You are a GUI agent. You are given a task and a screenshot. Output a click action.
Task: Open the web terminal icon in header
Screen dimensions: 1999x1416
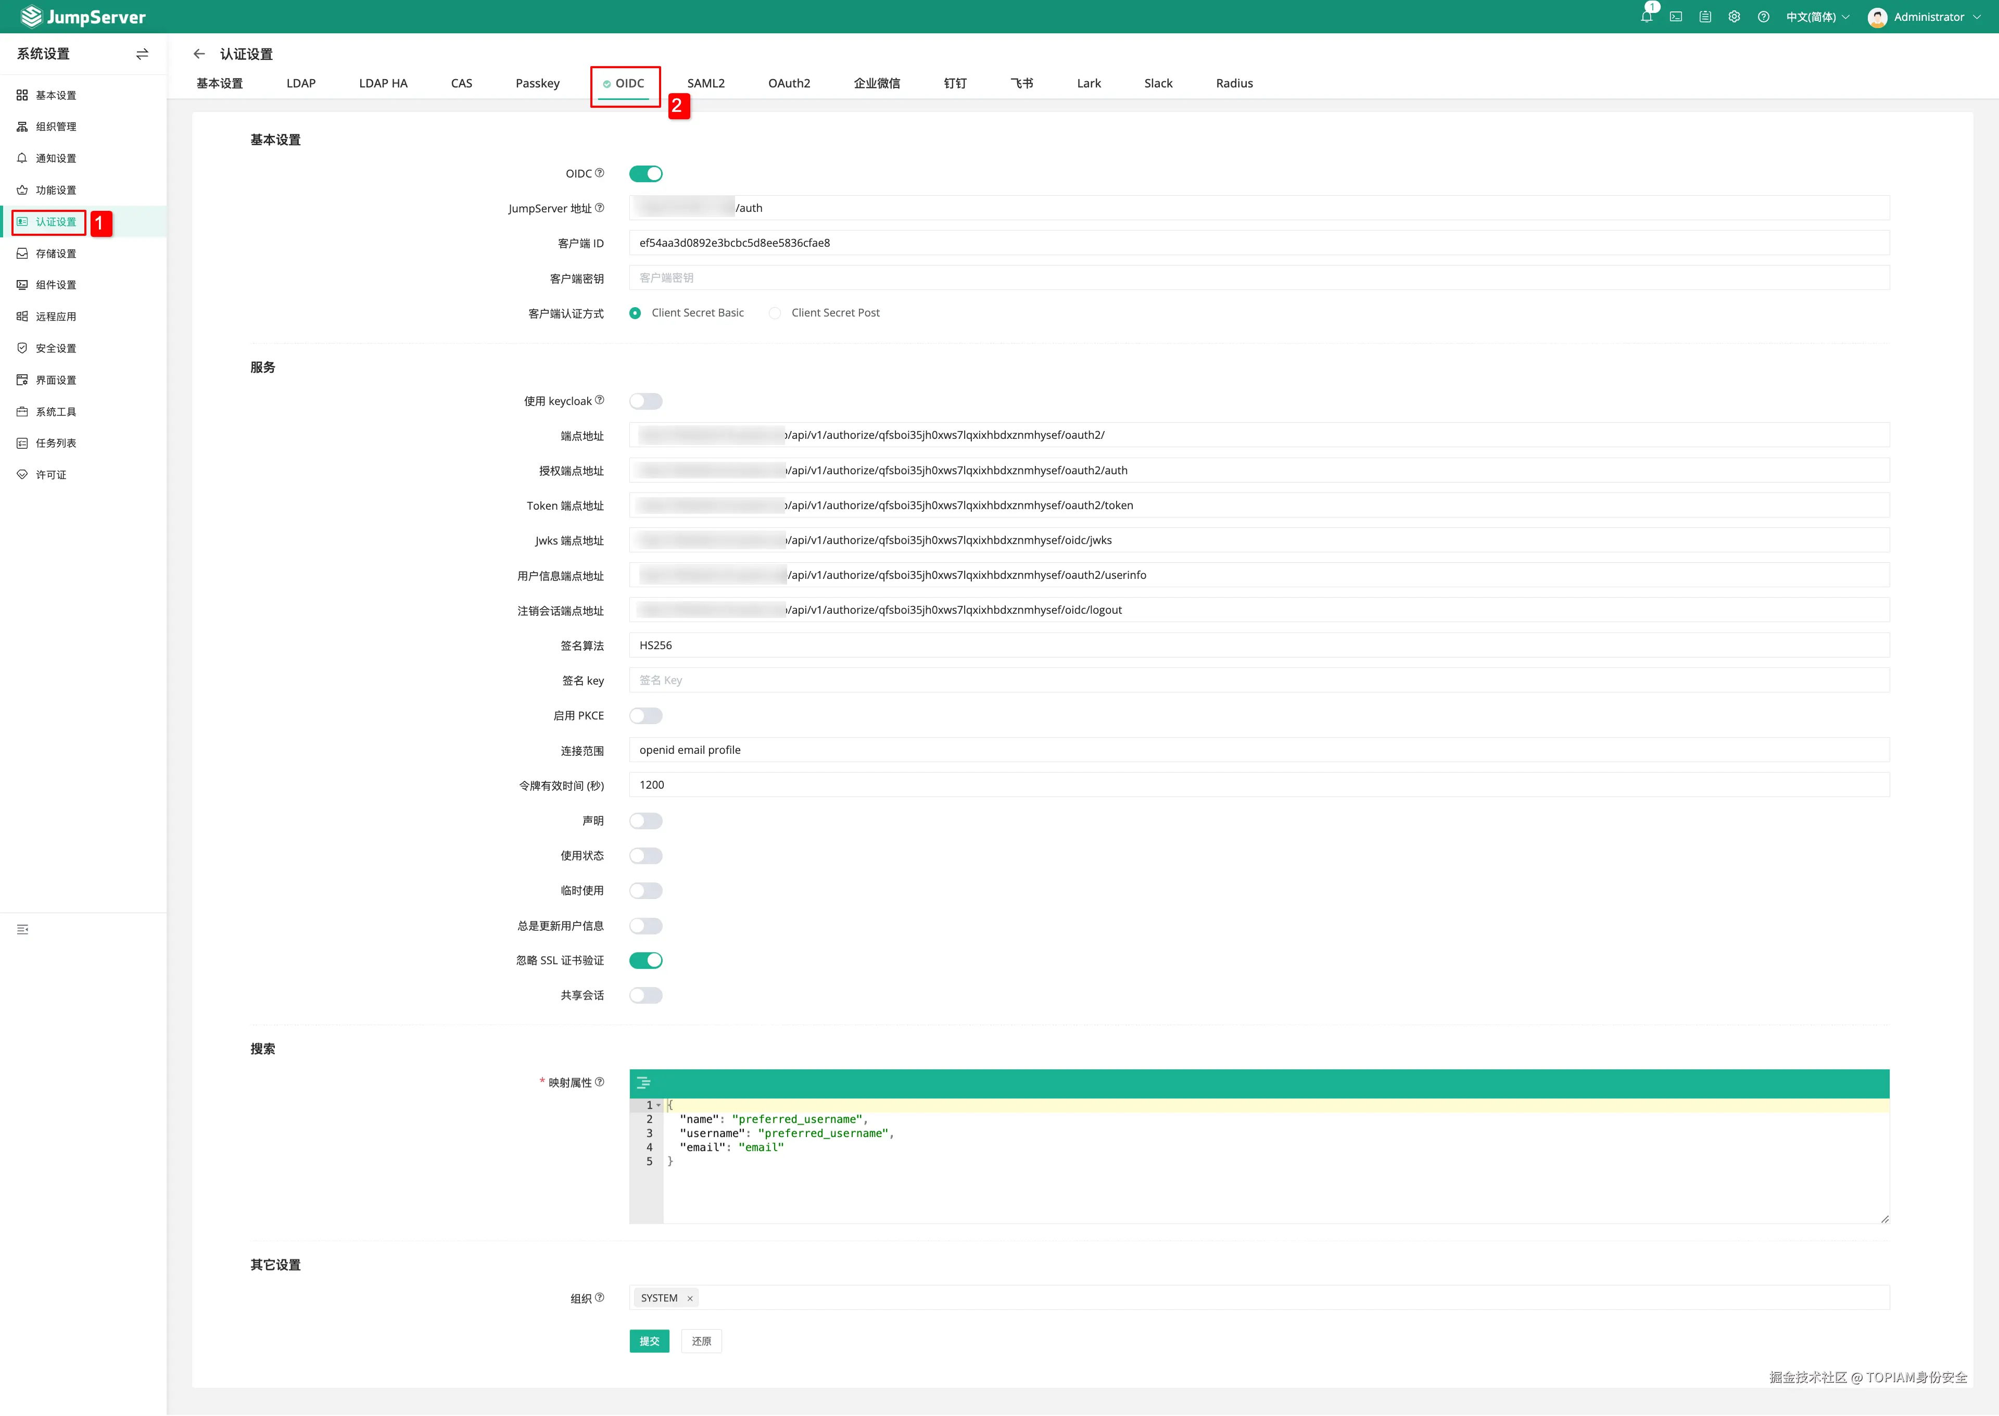1676,17
